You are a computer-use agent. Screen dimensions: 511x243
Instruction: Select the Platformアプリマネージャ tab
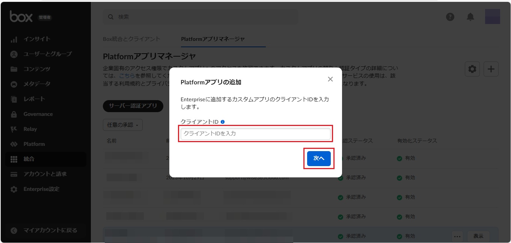[x=213, y=39]
